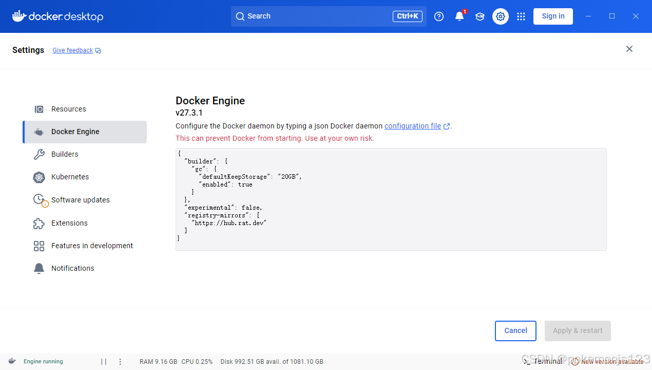Open the engine three-dot menu in status bar
This screenshot has height=370, width=652.
120,362
